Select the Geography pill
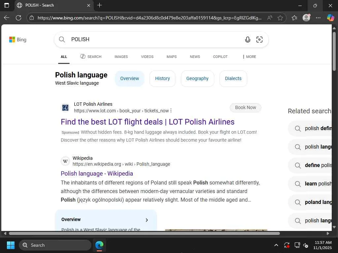 (197, 78)
